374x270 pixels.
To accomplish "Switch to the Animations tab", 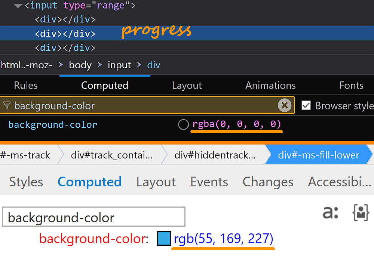I will coord(270,86).
